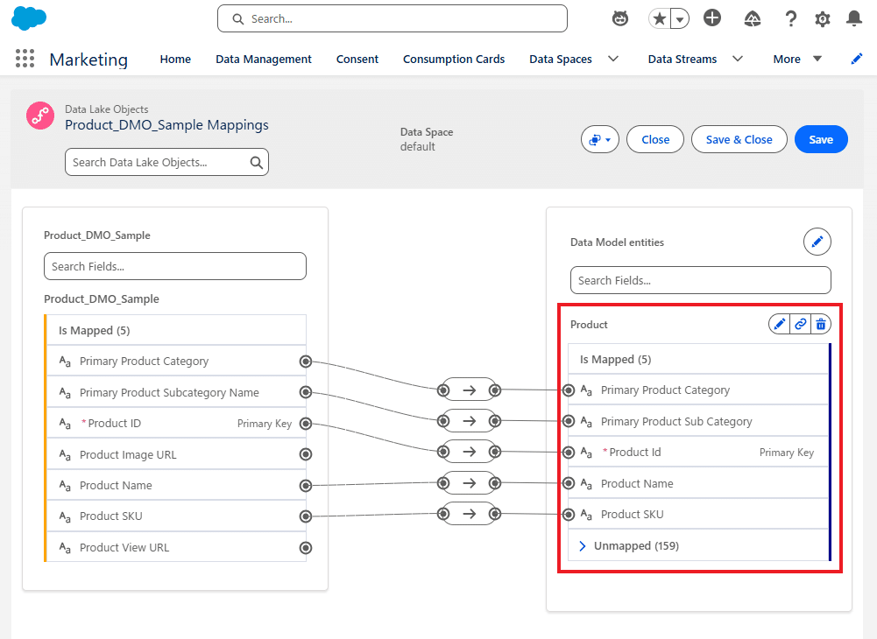The height and width of the screenshot is (639, 877).
Task: Expand the Data Spaces tab dropdown
Action: click(613, 59)
